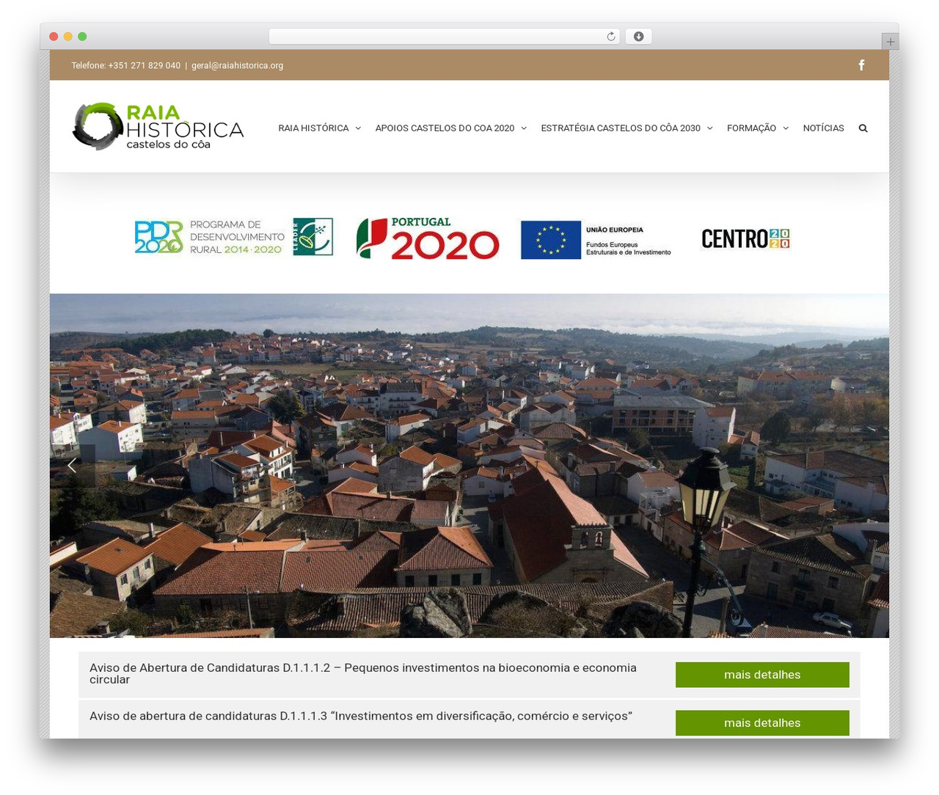The image size is (939, 795).
Task: Expand Apoios Castelos do Coa 2020 chevron
Action: click(x=524, y=128)
